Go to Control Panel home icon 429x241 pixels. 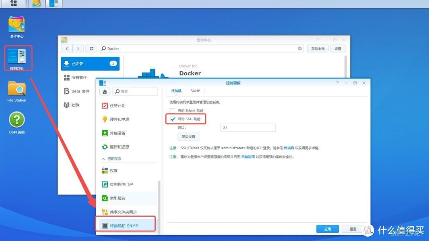(105, 91)
